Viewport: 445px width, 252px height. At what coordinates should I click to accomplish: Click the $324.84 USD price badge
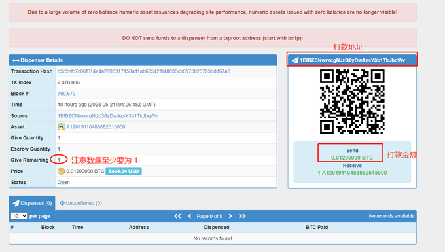click(124, 171)
